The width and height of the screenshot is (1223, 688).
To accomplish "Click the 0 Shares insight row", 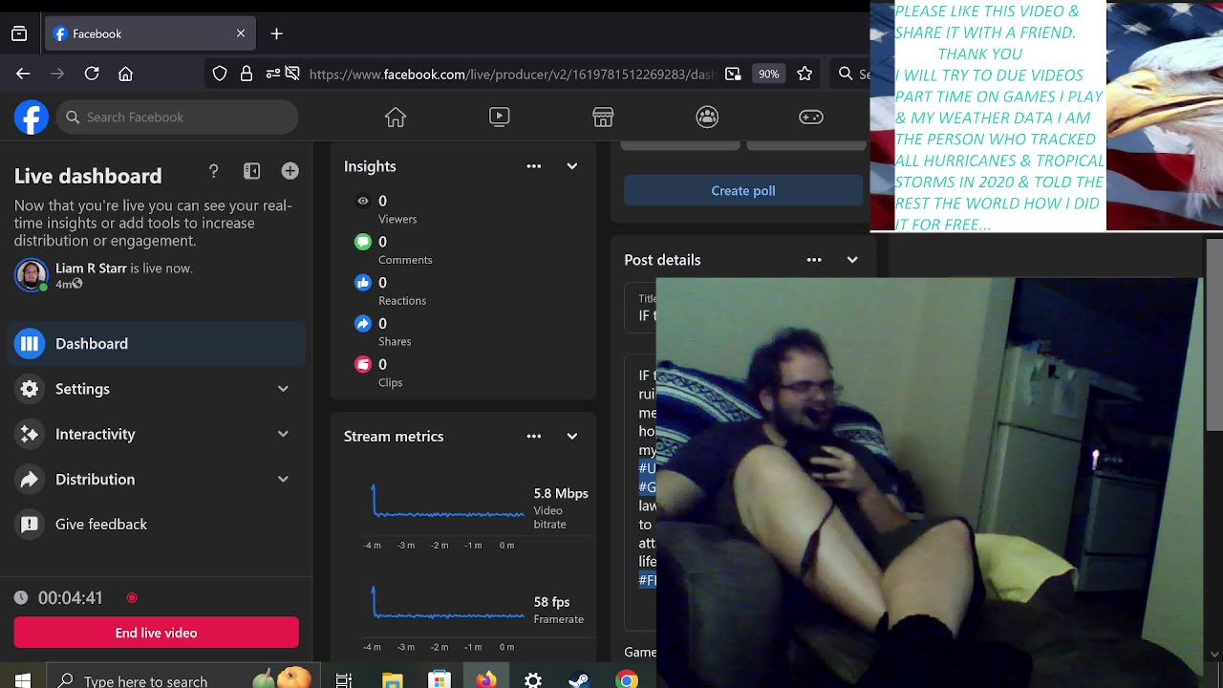I will pos(384,332).
